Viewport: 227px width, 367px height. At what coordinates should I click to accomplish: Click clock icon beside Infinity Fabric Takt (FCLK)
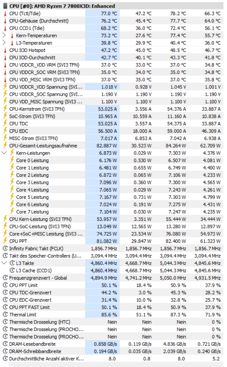click(5, 248)
